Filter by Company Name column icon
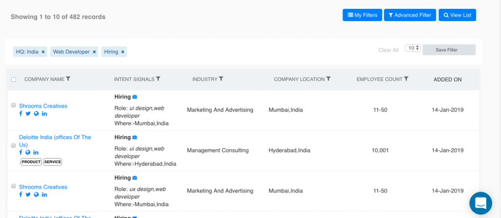This screenshot has height=218, width=501. pyautogui.click(x=68, y=79)
